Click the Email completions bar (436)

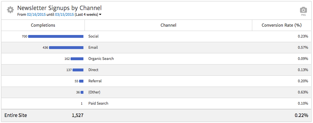pos(66,48)
